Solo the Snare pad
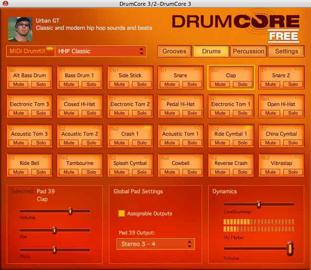This screenshot has width=311, height=270. point(192,84)
